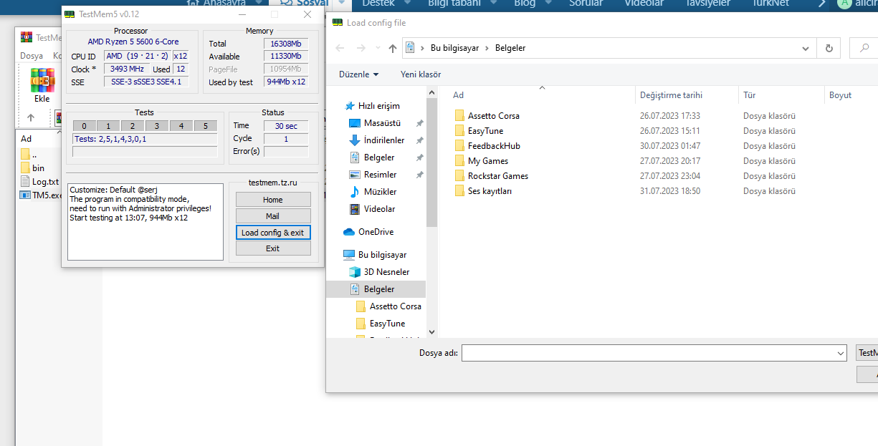Select Assetto Corsa in navigation tree
Viewport: 878px width, 446px height.
coord(396,306)
